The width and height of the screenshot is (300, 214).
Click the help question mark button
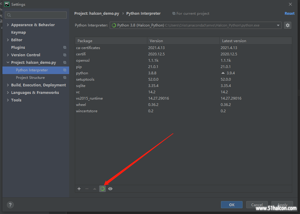click(x=10, y=205)
